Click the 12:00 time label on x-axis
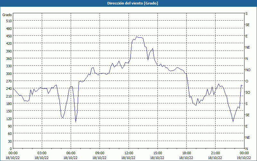 129,153
